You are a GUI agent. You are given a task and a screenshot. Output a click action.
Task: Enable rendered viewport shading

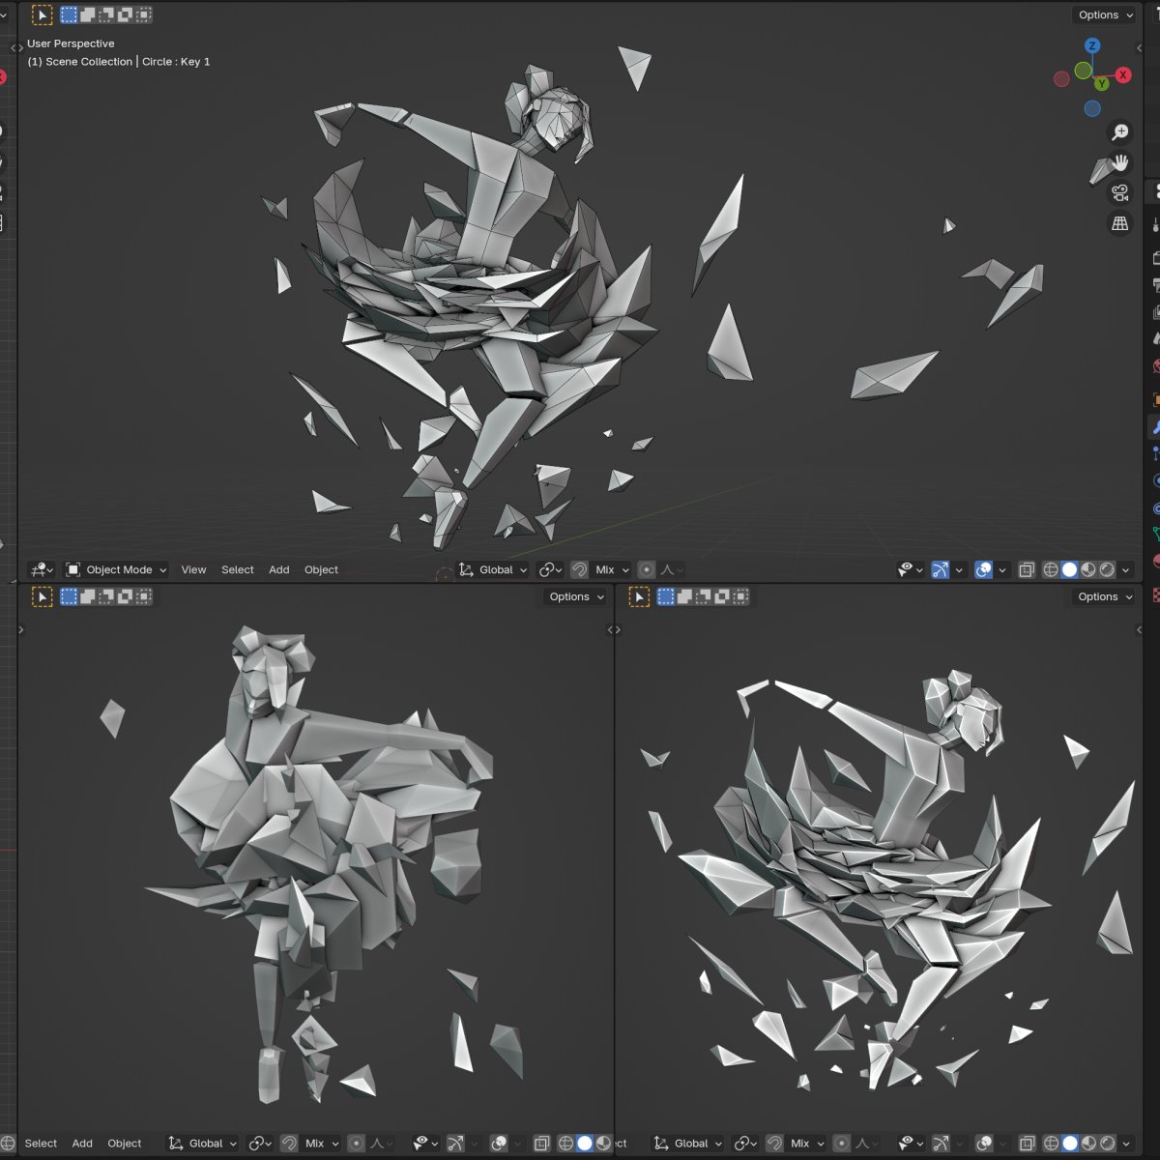[1106, 569]
